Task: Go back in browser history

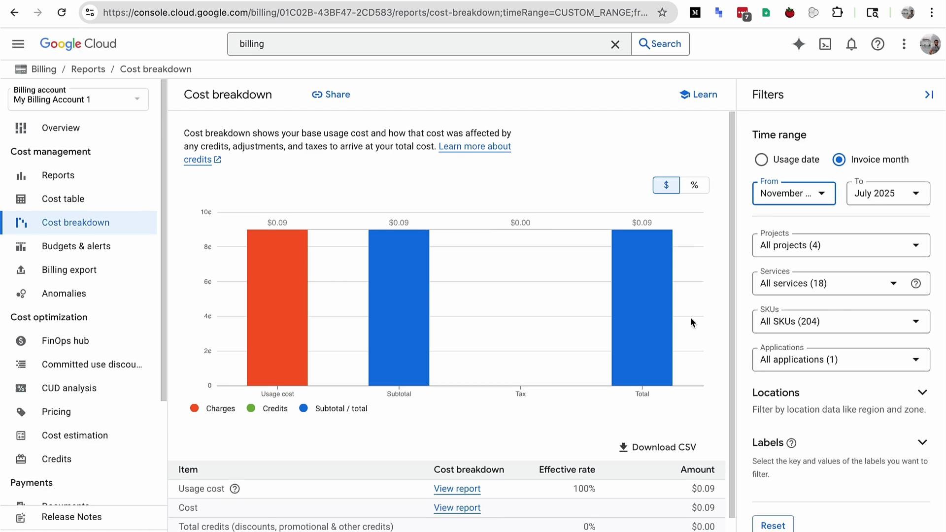Action: tap(14, 12)
